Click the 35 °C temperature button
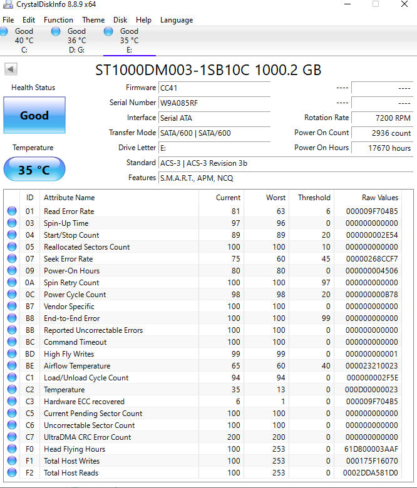 pyautogui.click(x=34, y=170)
